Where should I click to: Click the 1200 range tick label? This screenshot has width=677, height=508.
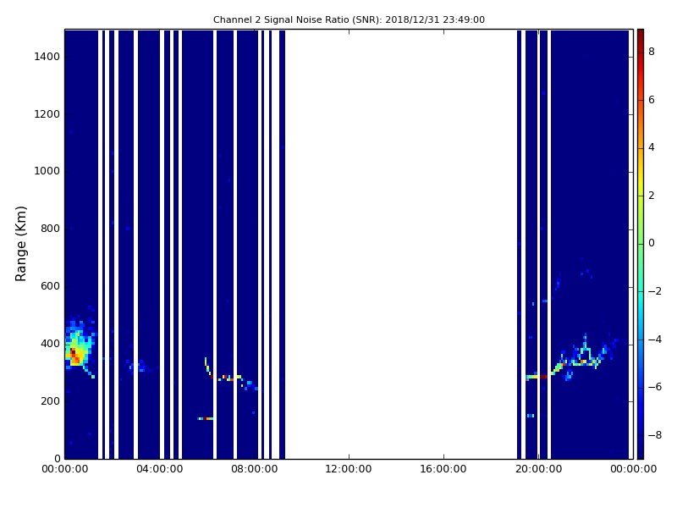[47, 114]
